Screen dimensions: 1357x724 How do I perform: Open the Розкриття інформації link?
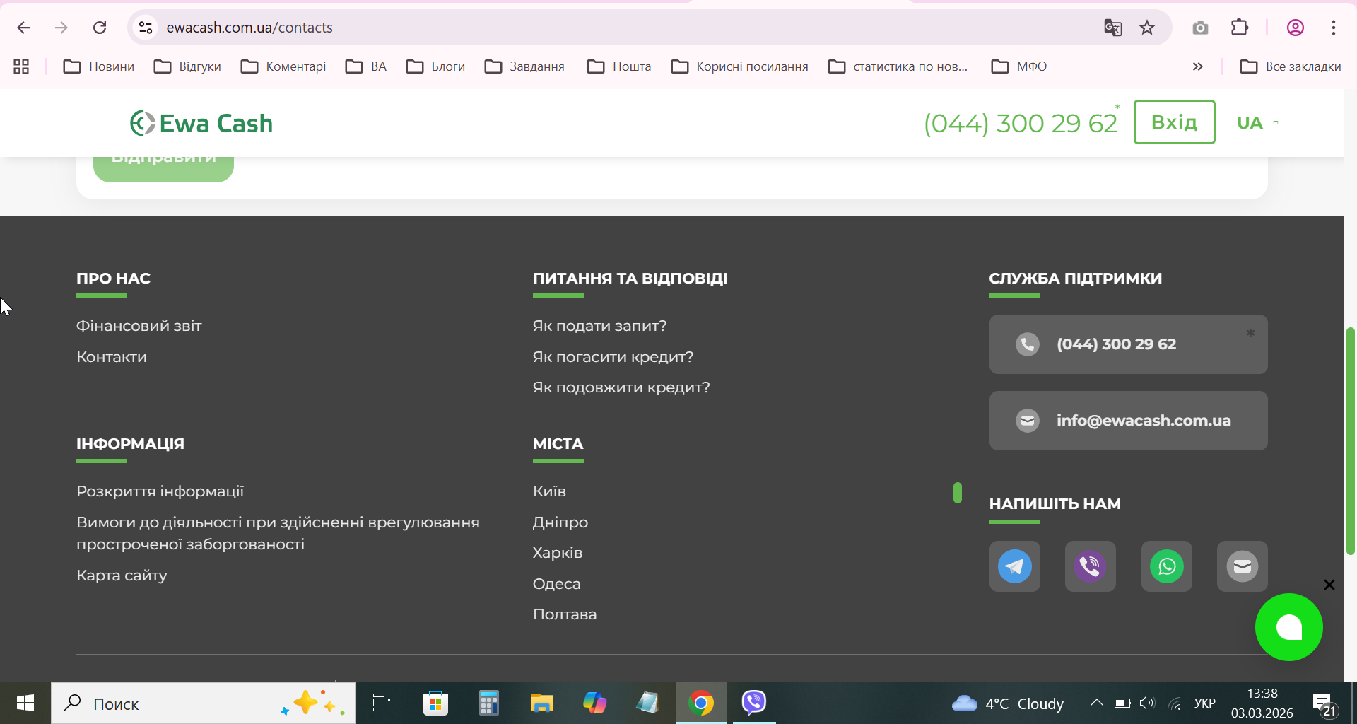[160, 491]
